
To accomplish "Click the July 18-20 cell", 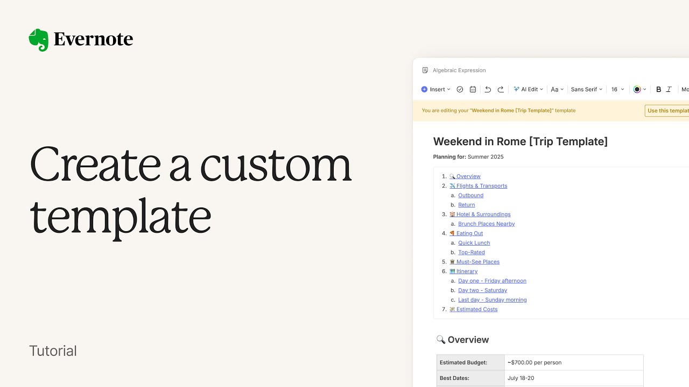I will 574,378.
